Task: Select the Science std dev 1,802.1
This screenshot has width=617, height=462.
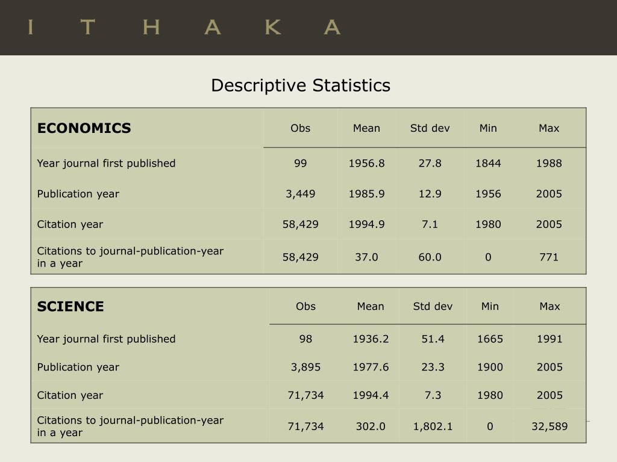Action: pyautogui.click(x=433, y=427)
